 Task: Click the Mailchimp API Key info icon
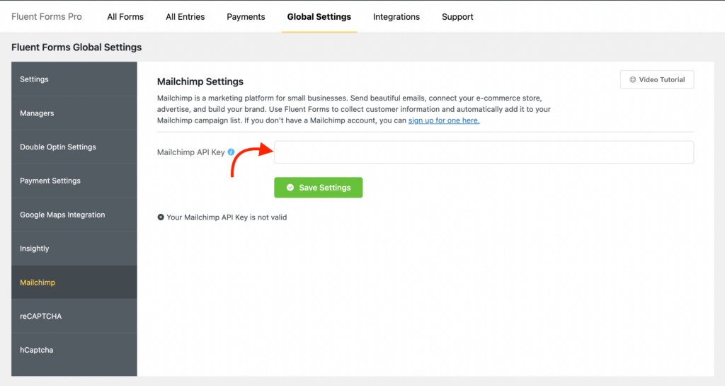232,152
